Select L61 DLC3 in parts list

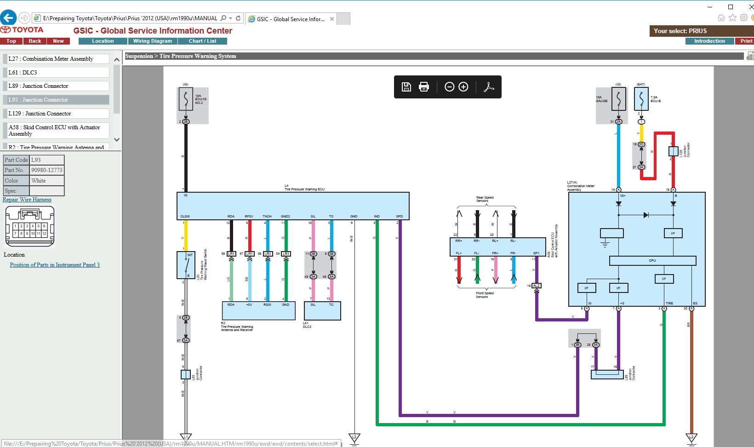pos(56,73)
